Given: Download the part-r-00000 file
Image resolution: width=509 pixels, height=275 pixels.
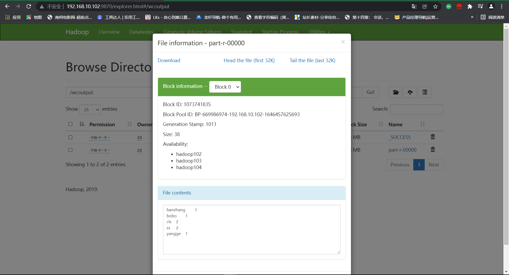Looking at the screenshot, I should (169, 61).
